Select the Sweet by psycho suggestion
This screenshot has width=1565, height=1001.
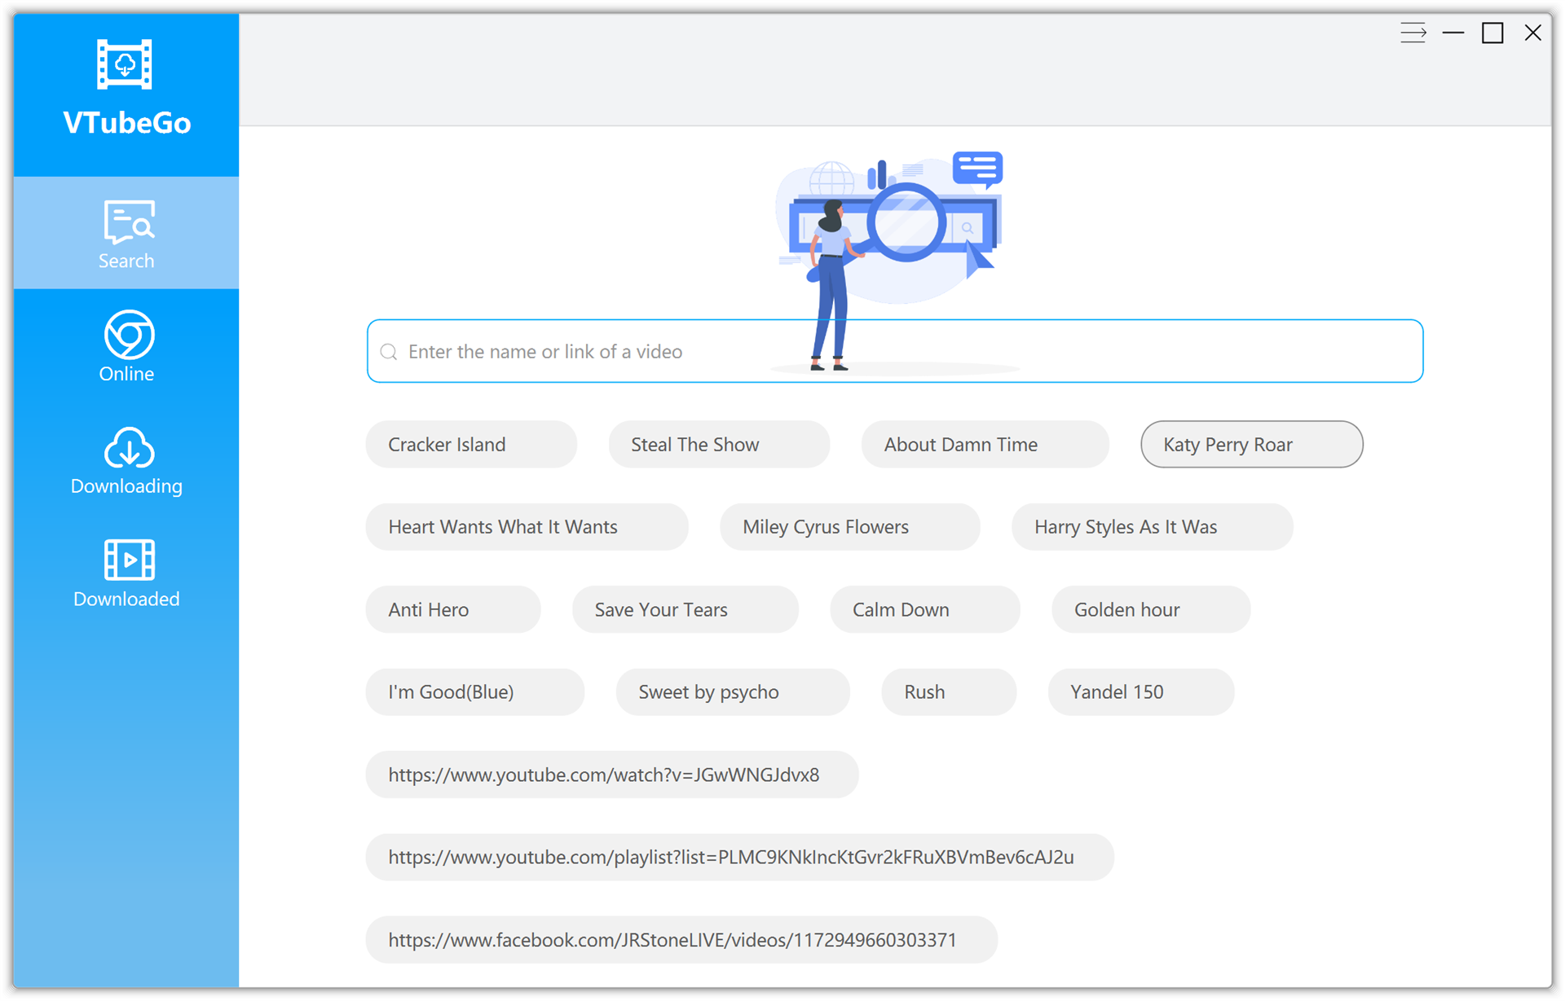732,692
